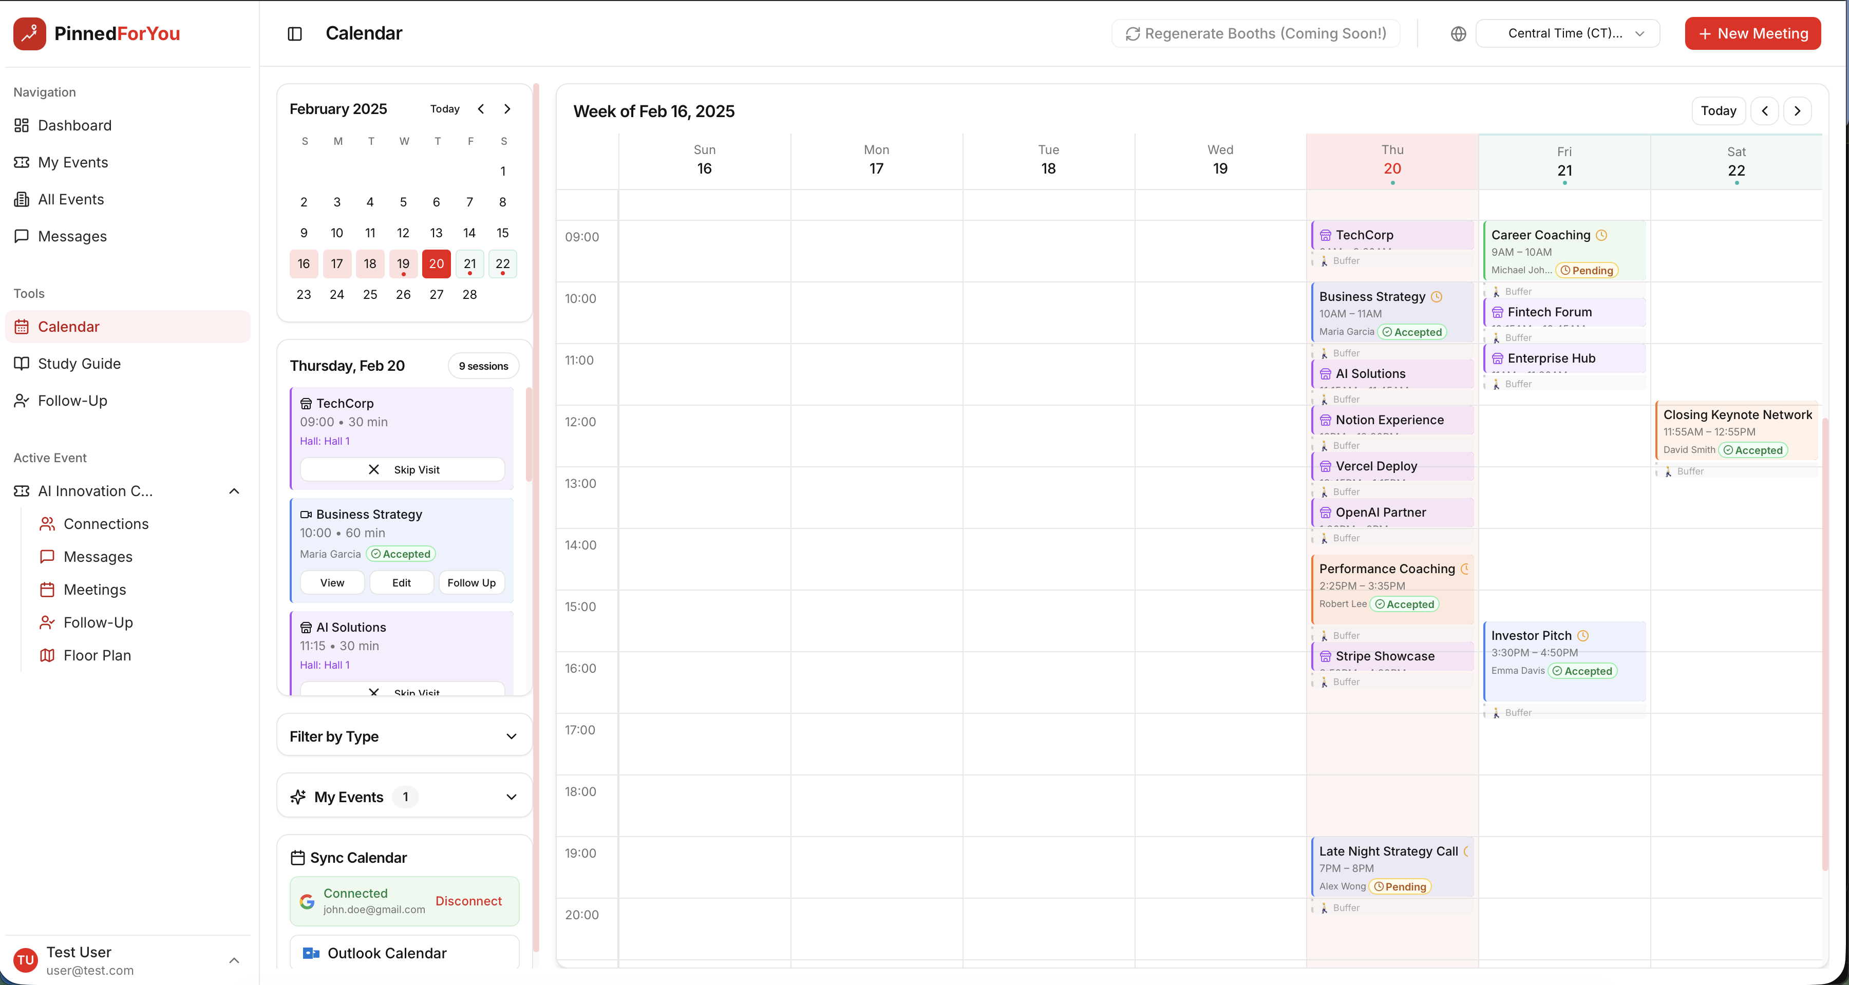This screenshot has width=1849, height=985.
Task: Toggle the sidebar panel icon beside Calendar title
Action: click(295, 33)
